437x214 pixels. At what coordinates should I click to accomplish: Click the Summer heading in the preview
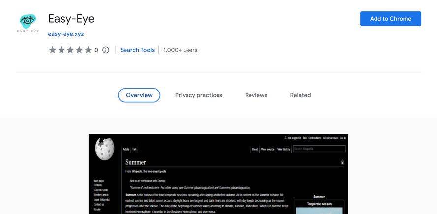pyautogui.click(x=136, y=162)
